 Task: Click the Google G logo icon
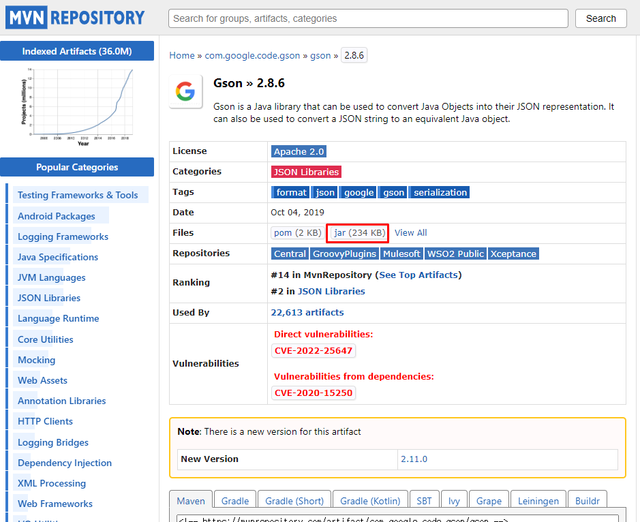point(185,91)
